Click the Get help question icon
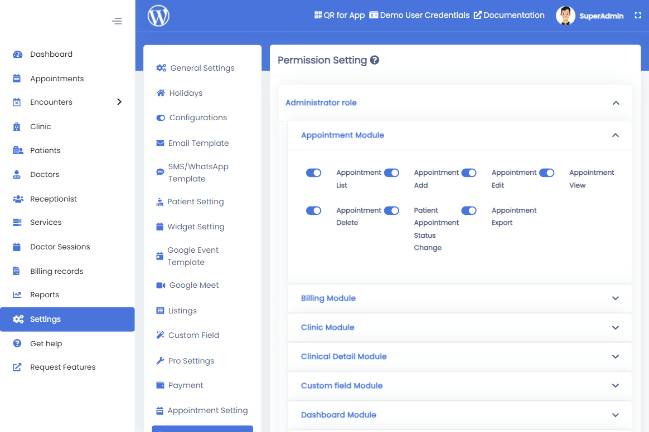 click(17, 343)
